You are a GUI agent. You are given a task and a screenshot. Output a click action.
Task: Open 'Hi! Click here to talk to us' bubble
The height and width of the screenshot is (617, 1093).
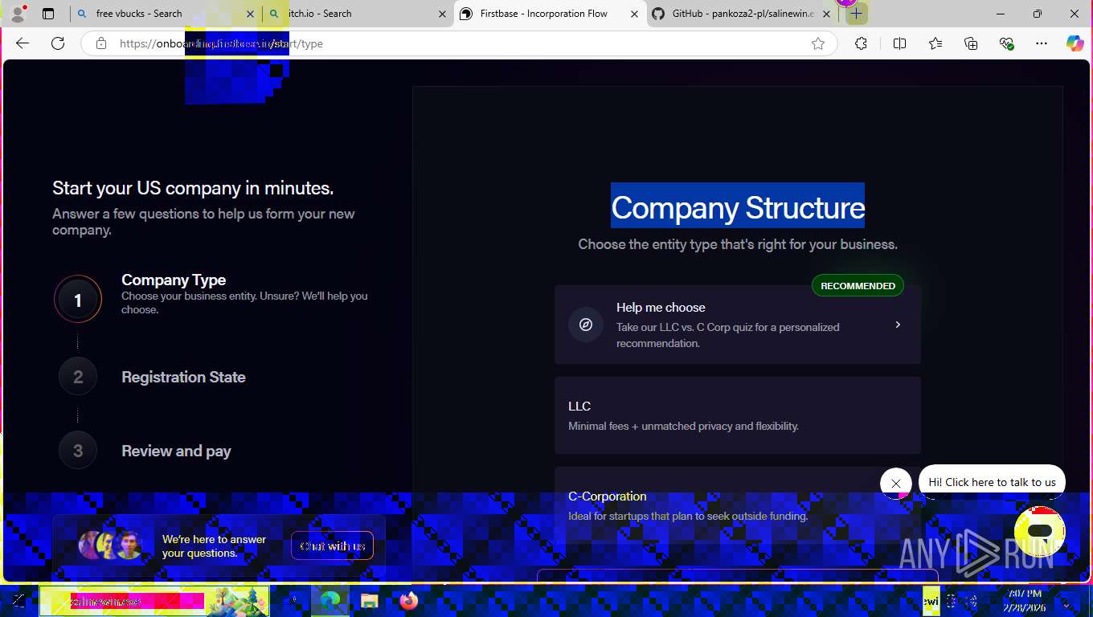[x=992, y=482]
